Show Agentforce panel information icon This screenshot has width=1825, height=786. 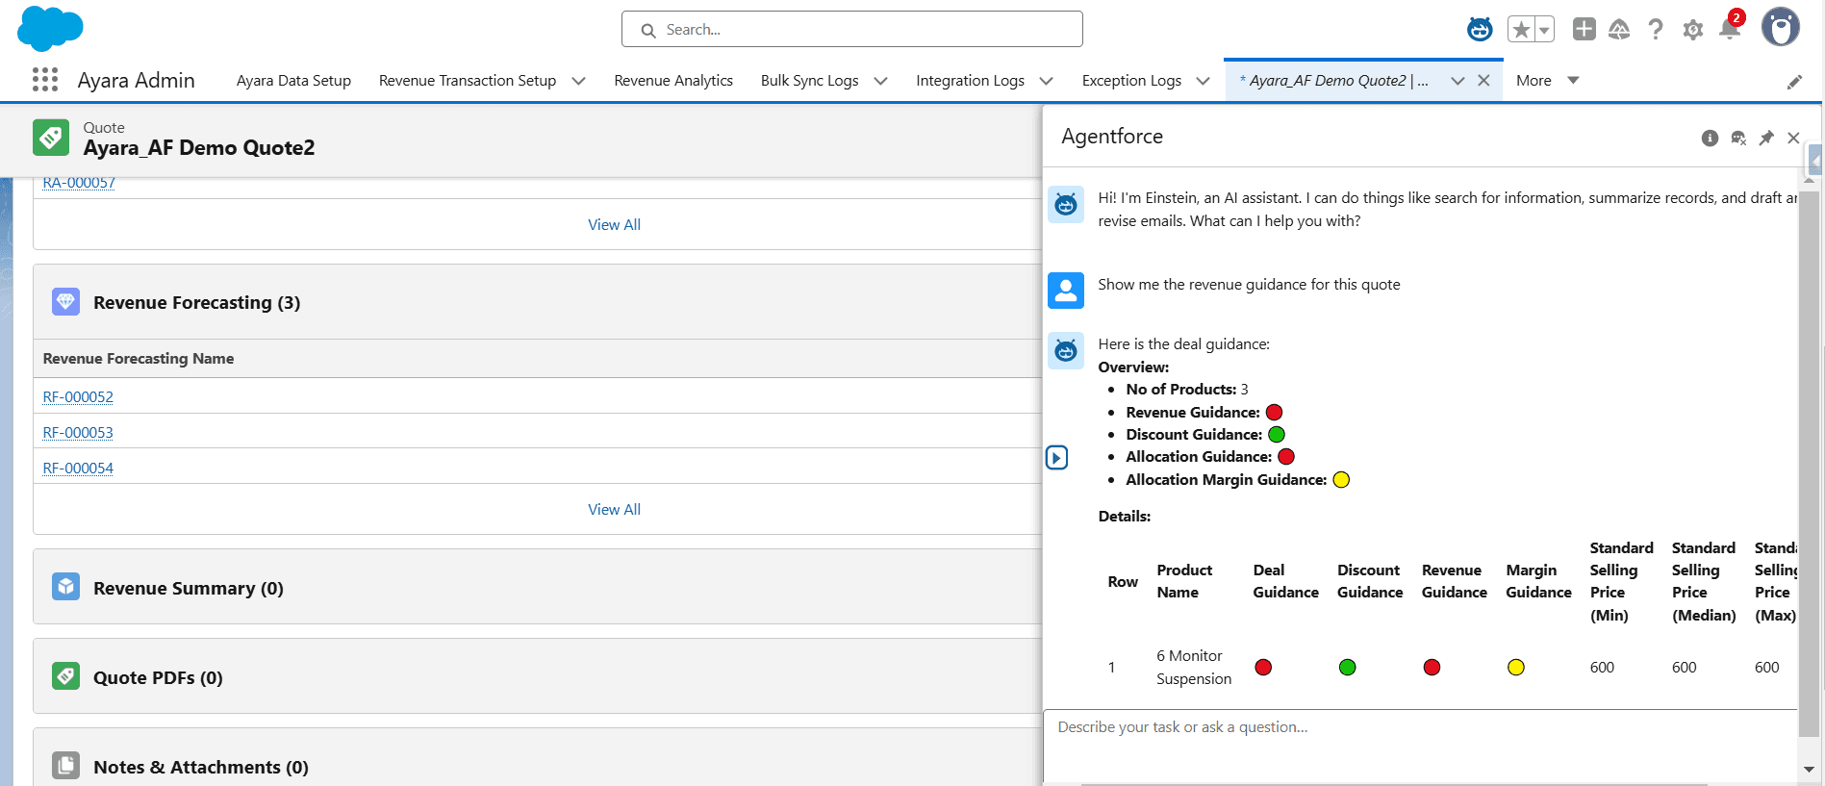pyautogui.click(x=1710, y=138)
